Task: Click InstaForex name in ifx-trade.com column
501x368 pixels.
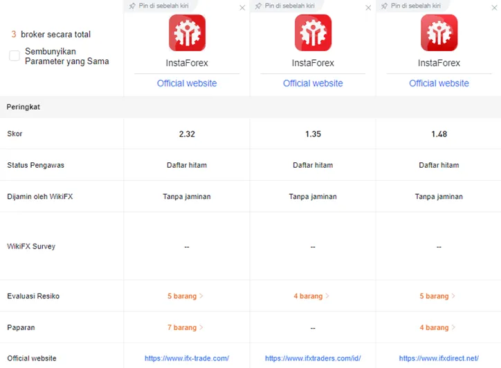Action: pyautogui.click(x=187, y=63)
